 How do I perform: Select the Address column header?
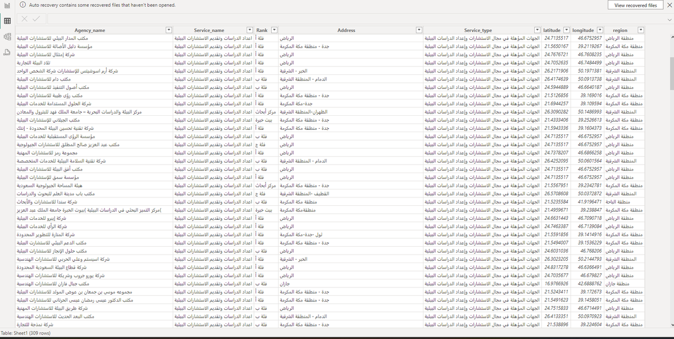pos(346,30)
